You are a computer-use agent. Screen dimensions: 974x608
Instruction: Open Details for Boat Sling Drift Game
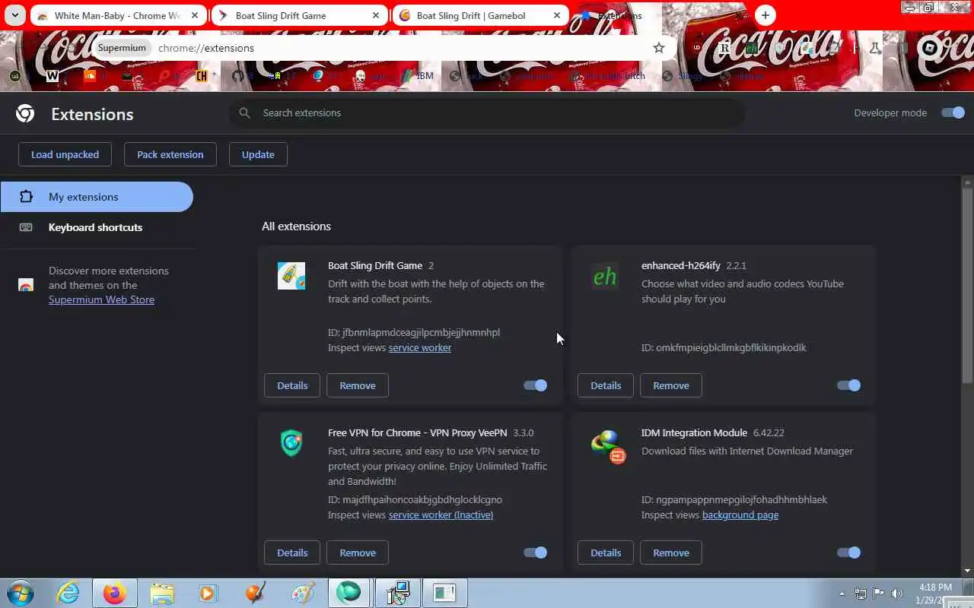coord(292,385)
